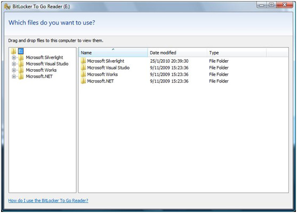The width and height of the screenshot is (297, 213).
Task: Click the BitLocker keys icon in title bar
Action: pos(7,6)
